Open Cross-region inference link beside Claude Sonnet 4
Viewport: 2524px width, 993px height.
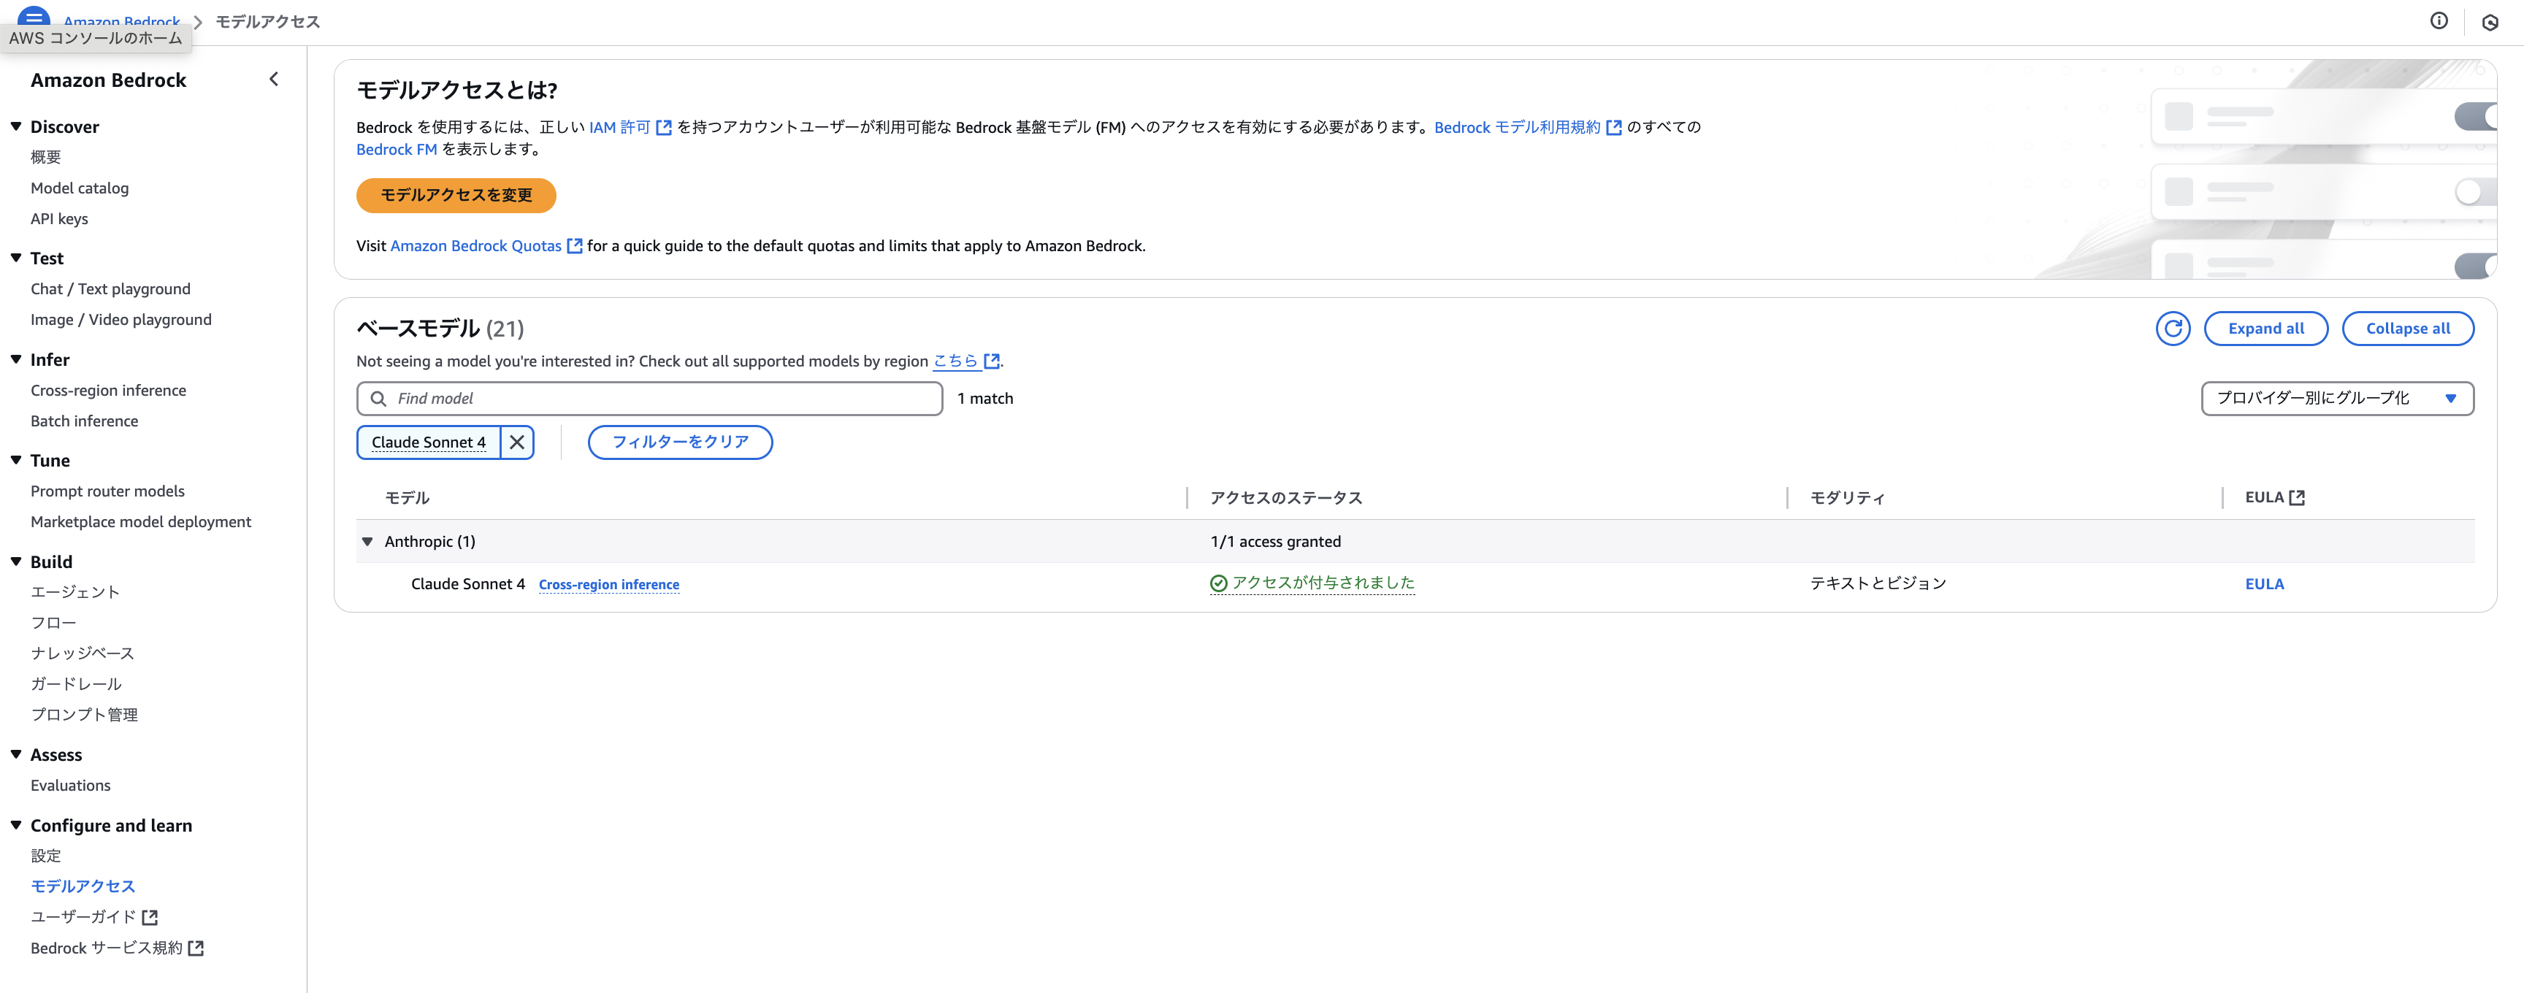point(608,585)
